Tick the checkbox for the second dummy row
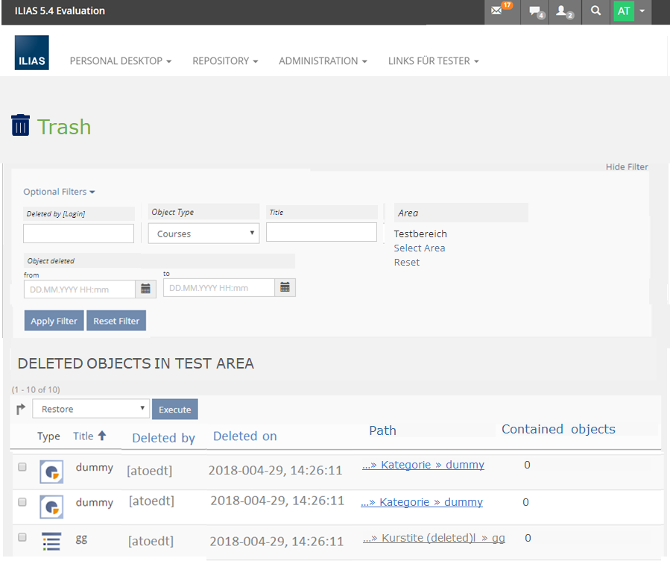 tap(22, 502)
